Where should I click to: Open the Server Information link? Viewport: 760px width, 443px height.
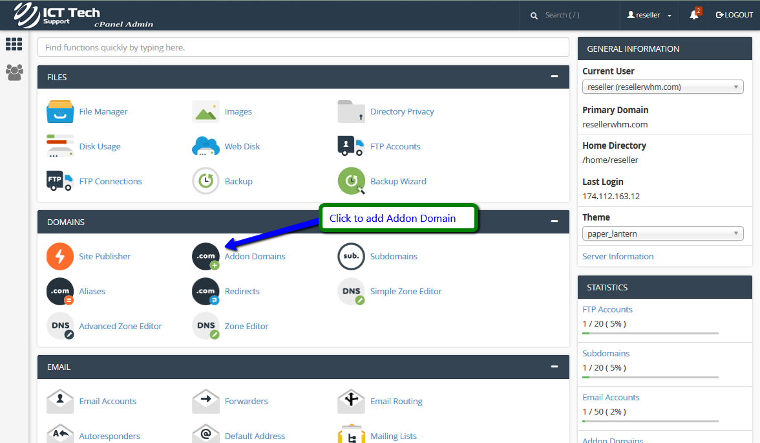tap(618, 256)
